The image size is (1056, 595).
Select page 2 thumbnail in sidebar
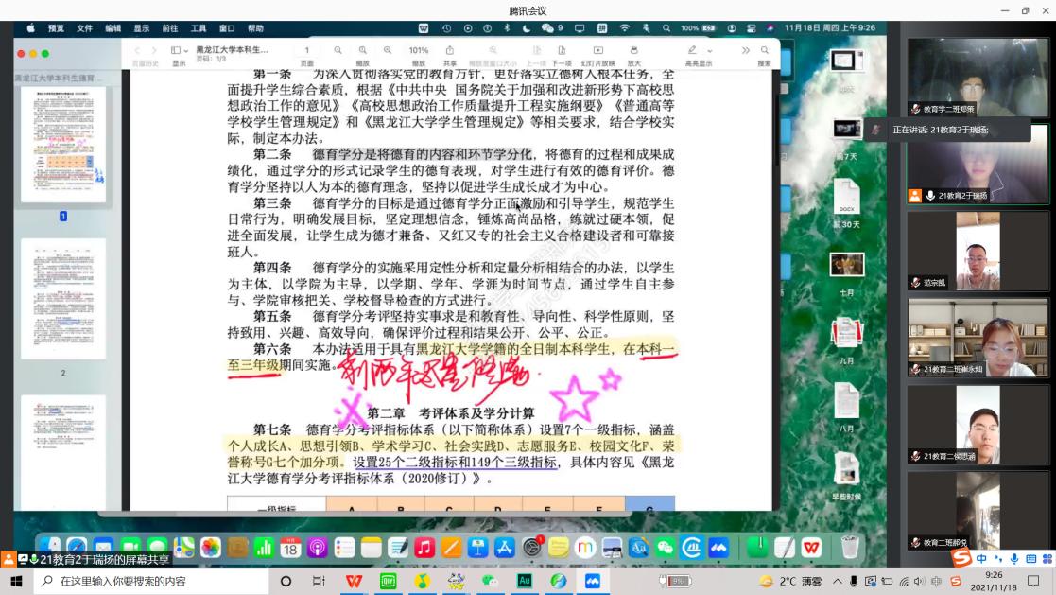tap(63, 298)
